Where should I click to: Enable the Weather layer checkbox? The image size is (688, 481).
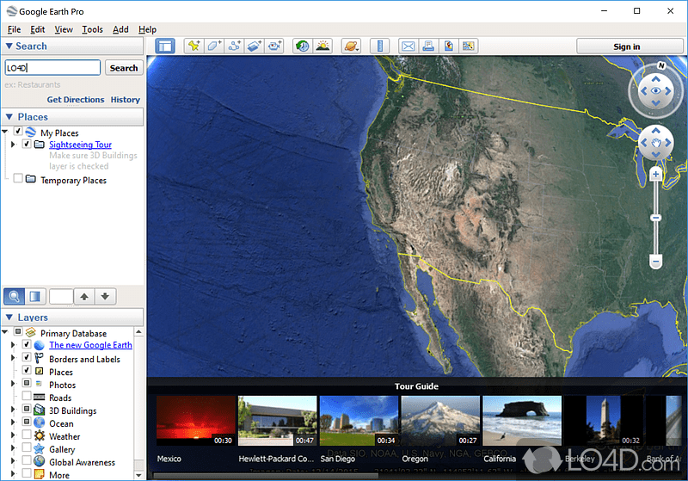(x=27, y=435)
